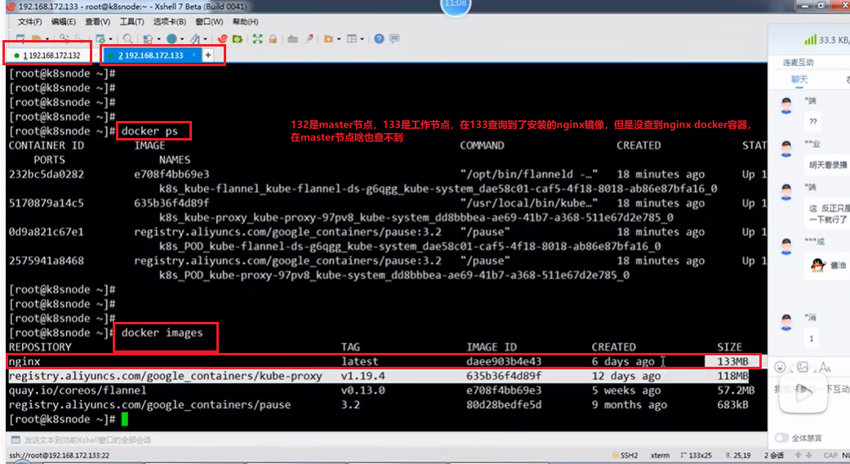
Task: Click the Layout panel toolbar icon
Action: pos(352,39)
